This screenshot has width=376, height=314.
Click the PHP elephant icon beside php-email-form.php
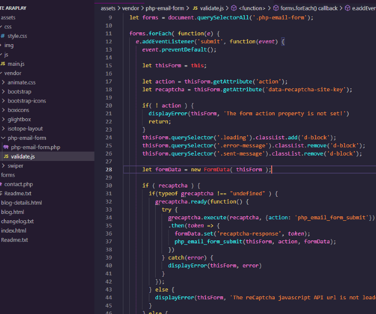(6, 147)
